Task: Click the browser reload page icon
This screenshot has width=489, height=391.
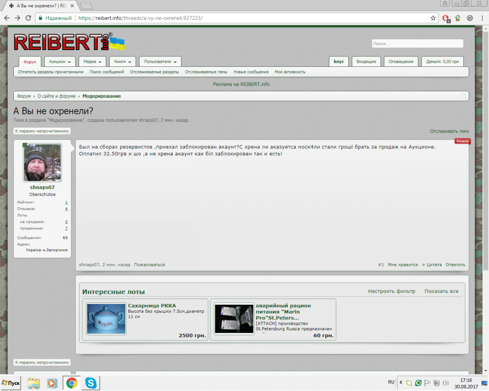Action: pyautogui.click(x=28, y=18)
